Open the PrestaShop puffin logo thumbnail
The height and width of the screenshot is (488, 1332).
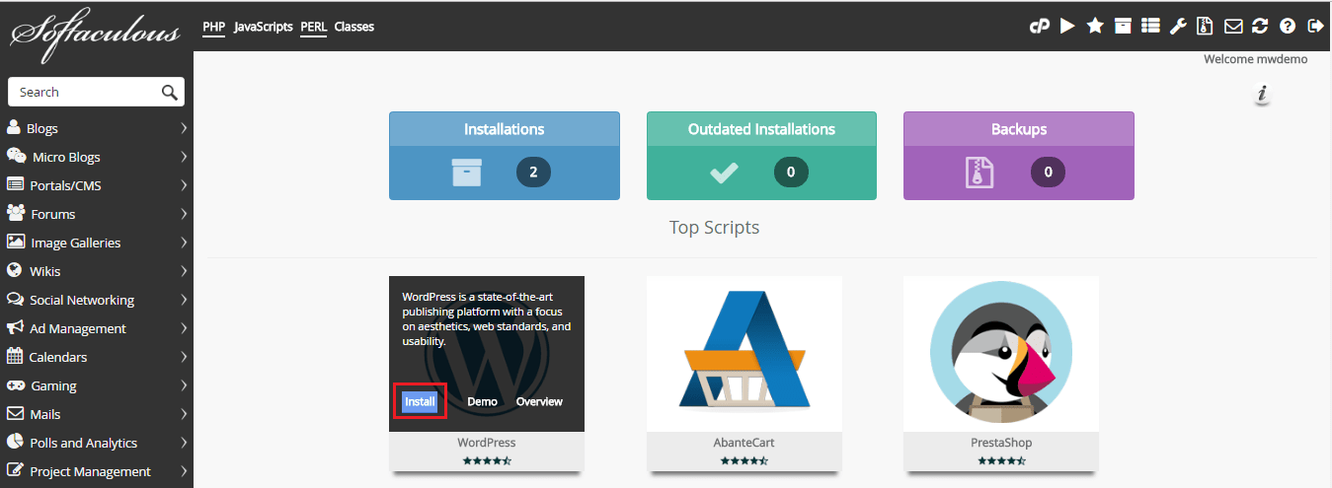click(x=1001, y=353)
